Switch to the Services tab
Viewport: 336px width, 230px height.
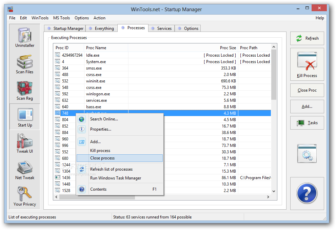tap(161, 28)
